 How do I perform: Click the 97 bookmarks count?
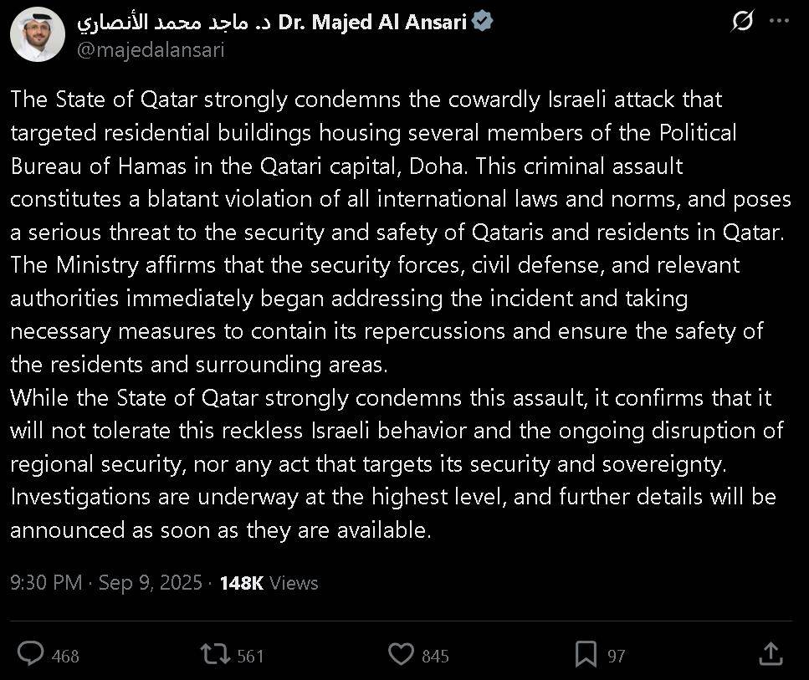pos(617,657)
